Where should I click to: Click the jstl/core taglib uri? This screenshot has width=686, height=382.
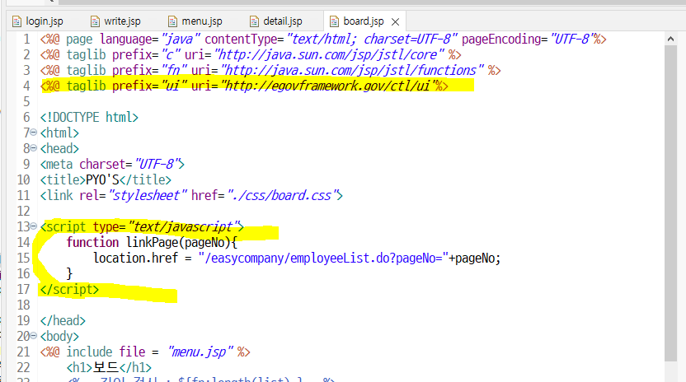(328, 54)
